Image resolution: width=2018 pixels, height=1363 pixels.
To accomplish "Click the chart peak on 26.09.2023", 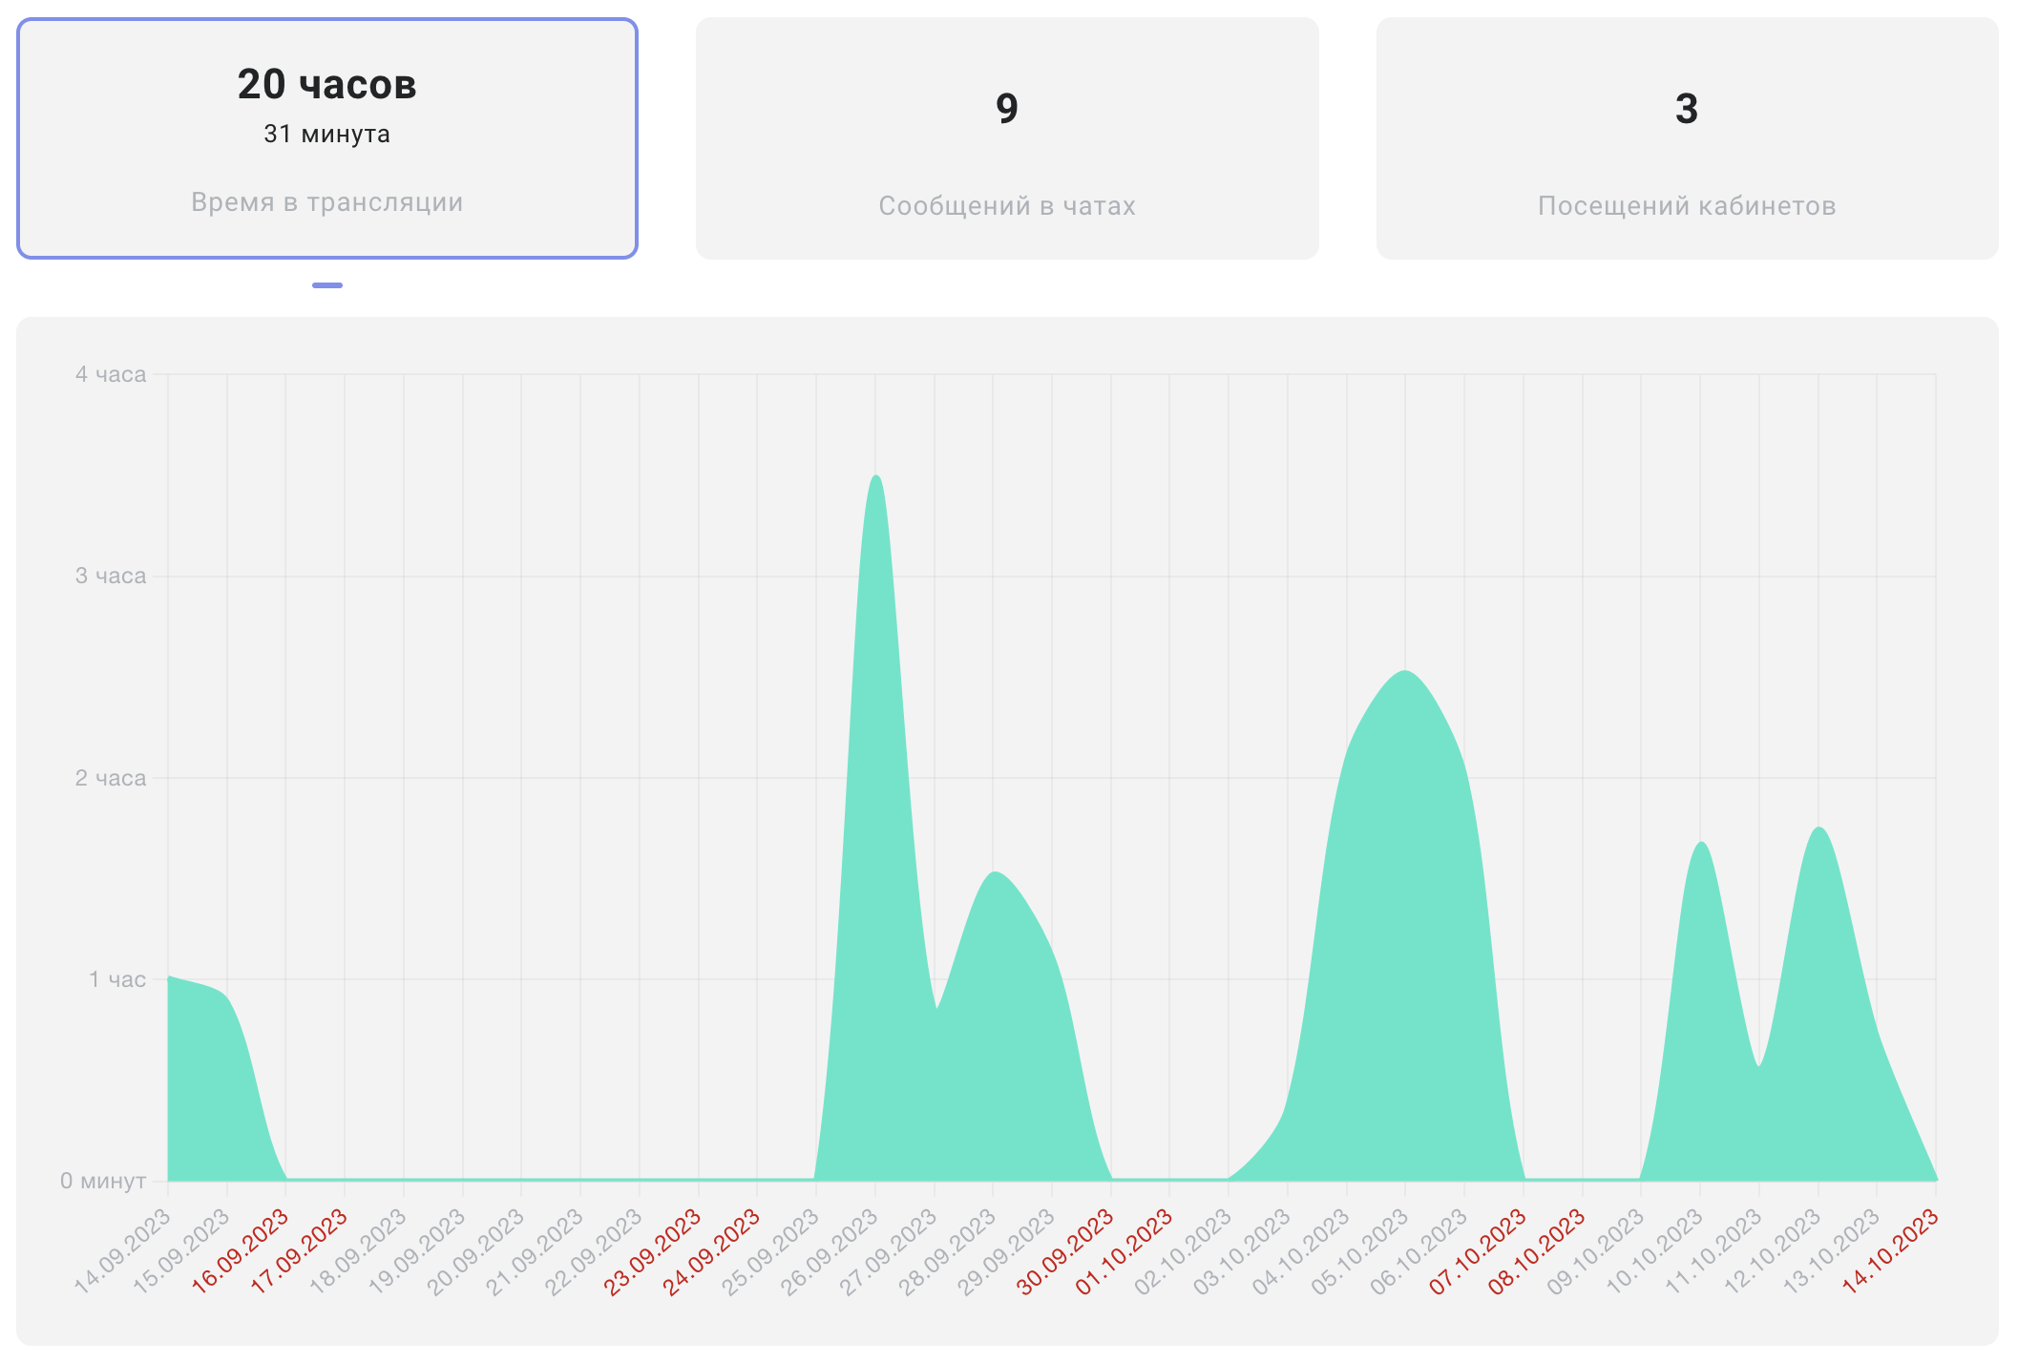I will tap(876, 476).
